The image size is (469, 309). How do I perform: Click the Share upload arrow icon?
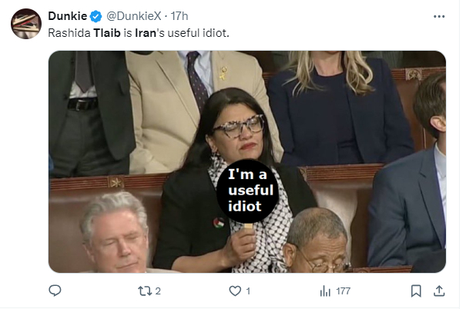tap(440, 291)
